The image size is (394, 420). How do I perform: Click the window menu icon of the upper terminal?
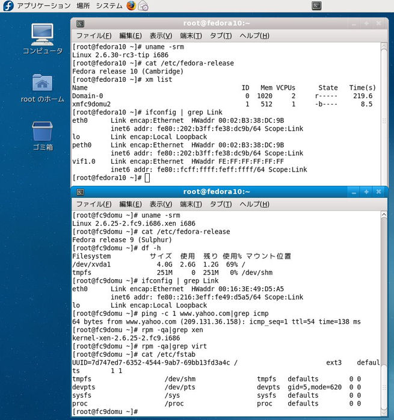point(81,23)
